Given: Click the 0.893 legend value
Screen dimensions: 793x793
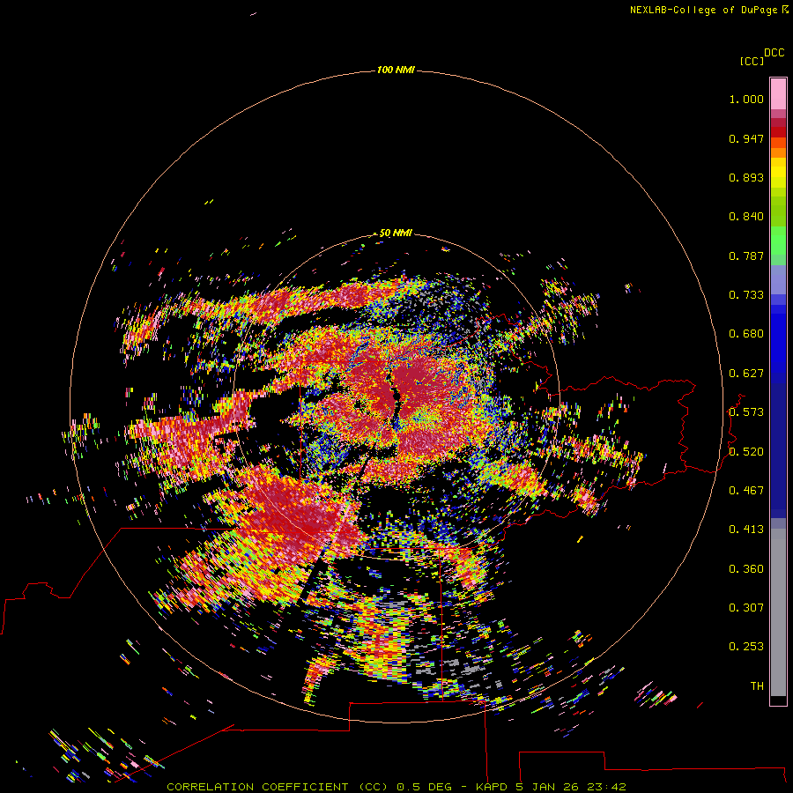Looking at the screenshot, I should pyautogui.click(x=746, y=177).
